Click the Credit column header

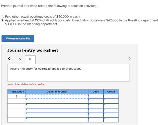[x=111, y=92]
